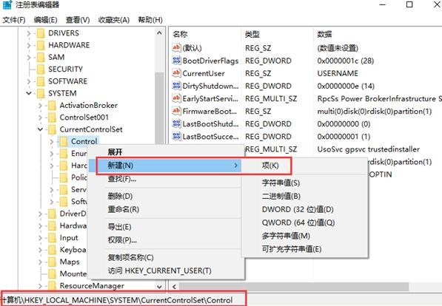Open the 查看(V) menu
442x306 pixels.
(x=78, y=20)
